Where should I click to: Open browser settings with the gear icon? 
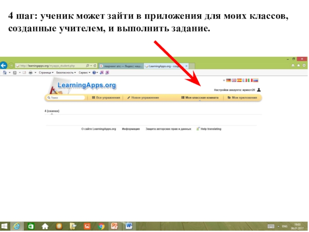[304, 65]
